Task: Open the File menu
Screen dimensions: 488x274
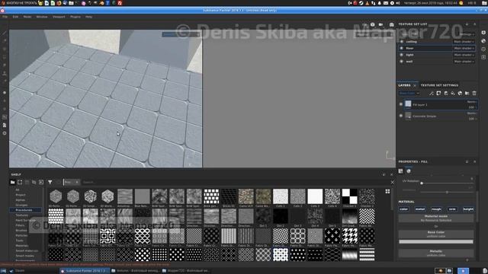Action: click(x=5, y=17)
